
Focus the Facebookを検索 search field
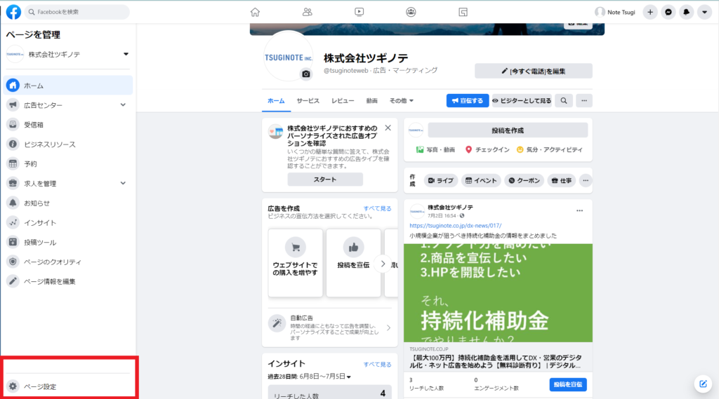point(77,12)
